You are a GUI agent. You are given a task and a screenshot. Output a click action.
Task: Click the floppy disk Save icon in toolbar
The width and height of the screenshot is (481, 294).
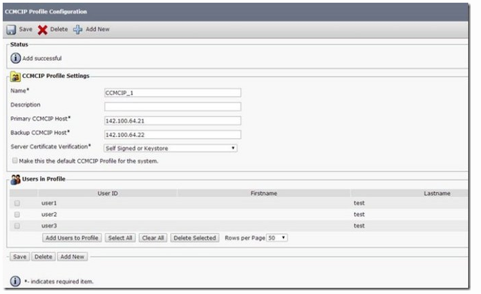coord(12,30)
